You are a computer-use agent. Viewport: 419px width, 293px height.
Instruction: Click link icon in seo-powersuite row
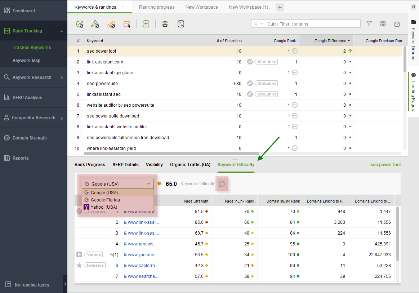pos(250,83)
